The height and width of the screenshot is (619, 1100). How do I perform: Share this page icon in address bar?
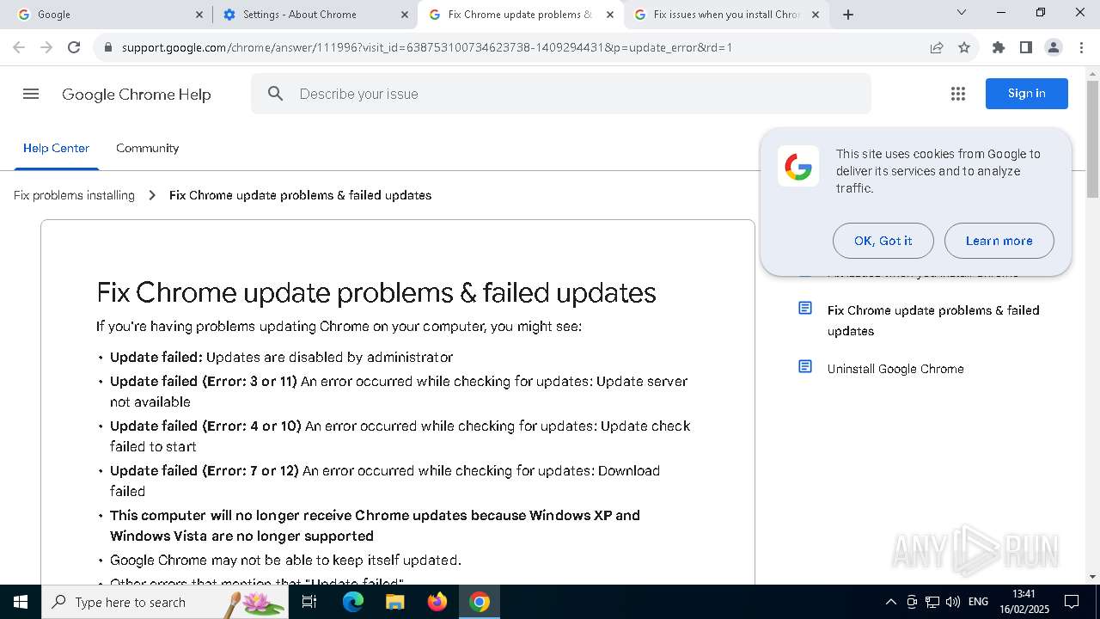click(937, 47)
